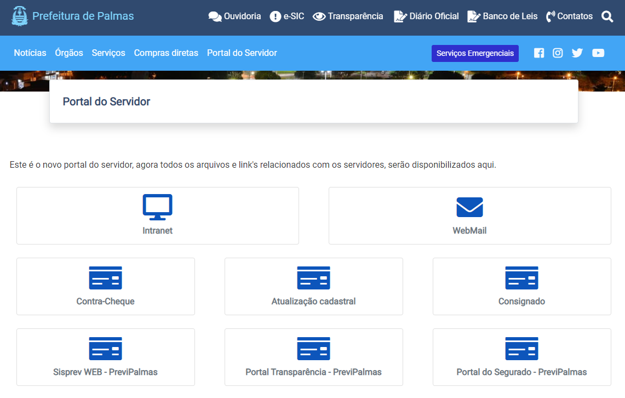This screenshot has width=625, height=398.
Task: Open the YouTube channel icon
Action: [x=598, y=53]
